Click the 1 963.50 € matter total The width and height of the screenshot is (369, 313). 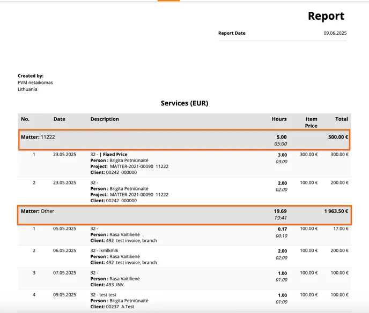pyautogui.click(x=336, y=211)
